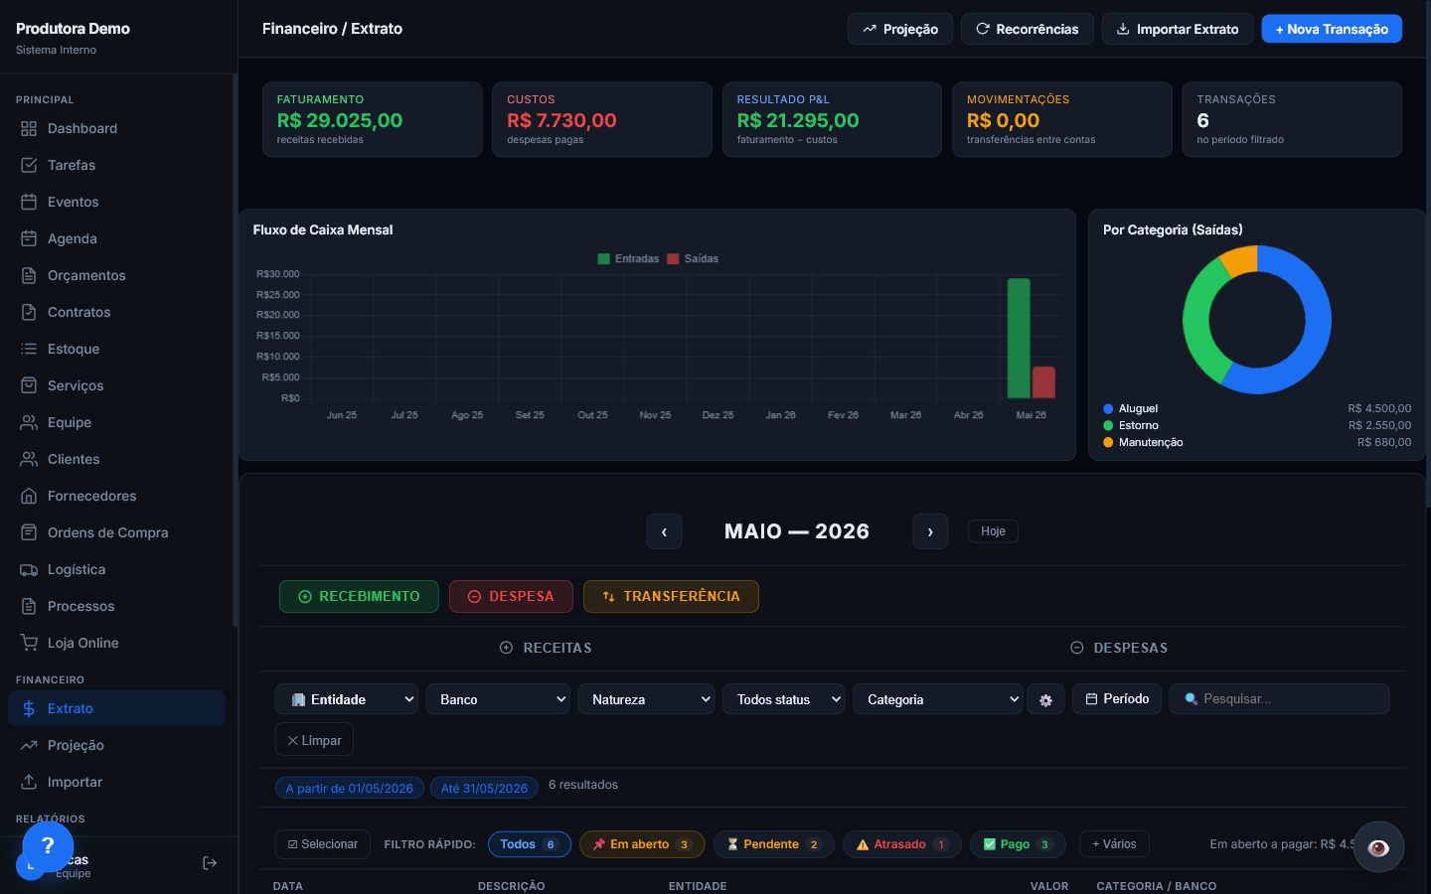
Task: Open the Estoque list icon
Action: (29, 349)
